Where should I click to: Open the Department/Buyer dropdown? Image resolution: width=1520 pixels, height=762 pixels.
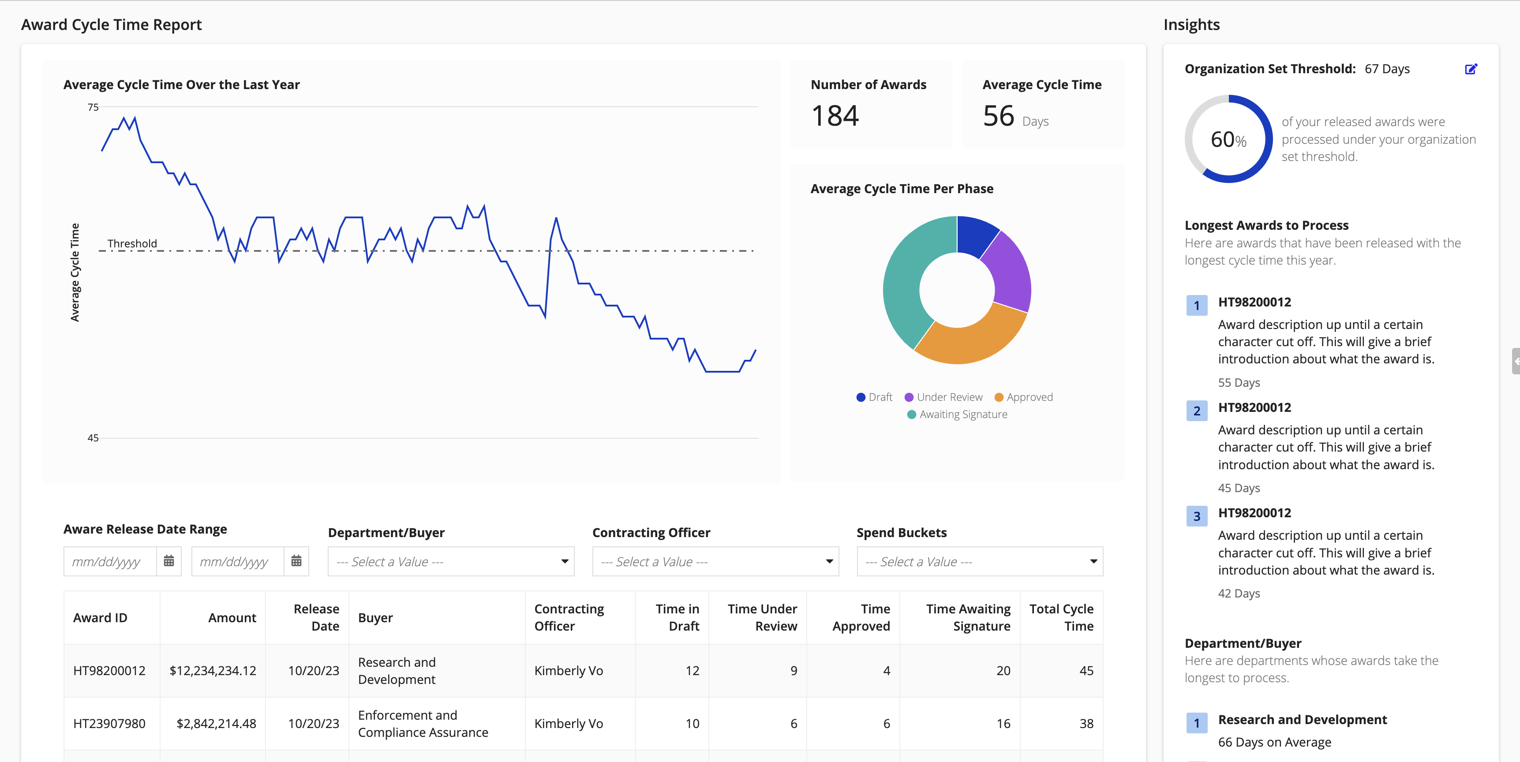pyautogui.click(x=451, y=561)
